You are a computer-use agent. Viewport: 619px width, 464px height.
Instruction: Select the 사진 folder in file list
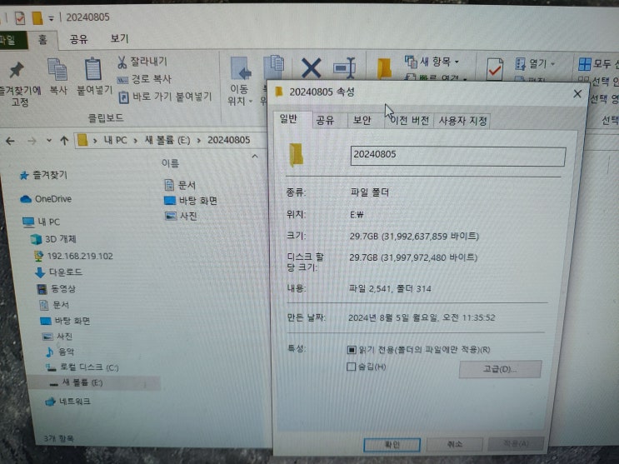pos(181,216)
